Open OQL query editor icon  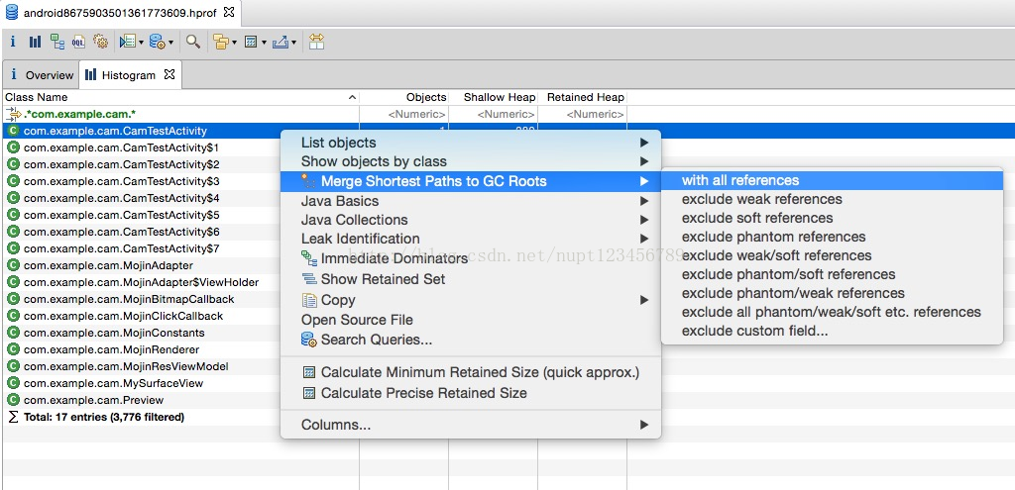[x=78, y=42]
